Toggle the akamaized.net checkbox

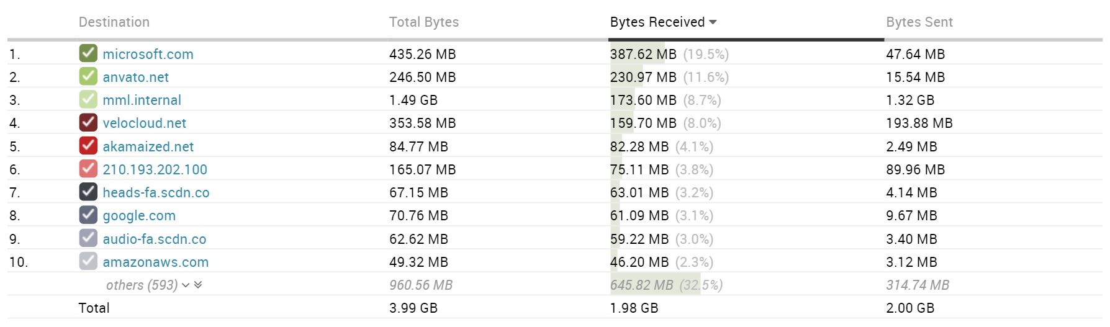(88, 146)
